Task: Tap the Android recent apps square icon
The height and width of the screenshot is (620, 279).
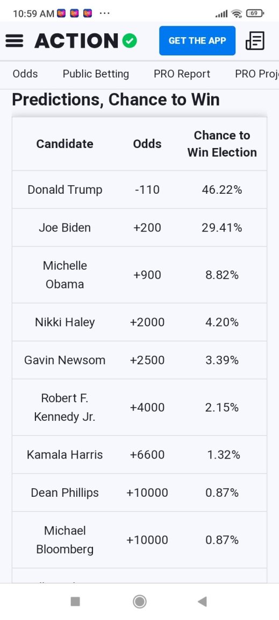Action: (75, 601)
